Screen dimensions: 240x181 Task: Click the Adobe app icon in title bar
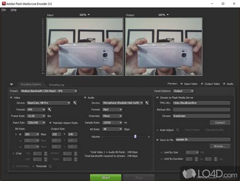(3, 3)
